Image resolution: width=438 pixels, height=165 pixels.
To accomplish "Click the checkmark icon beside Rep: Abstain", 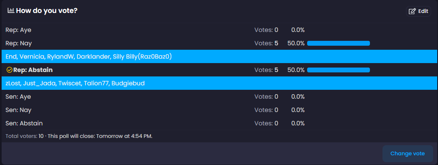I will coord(9,70).
